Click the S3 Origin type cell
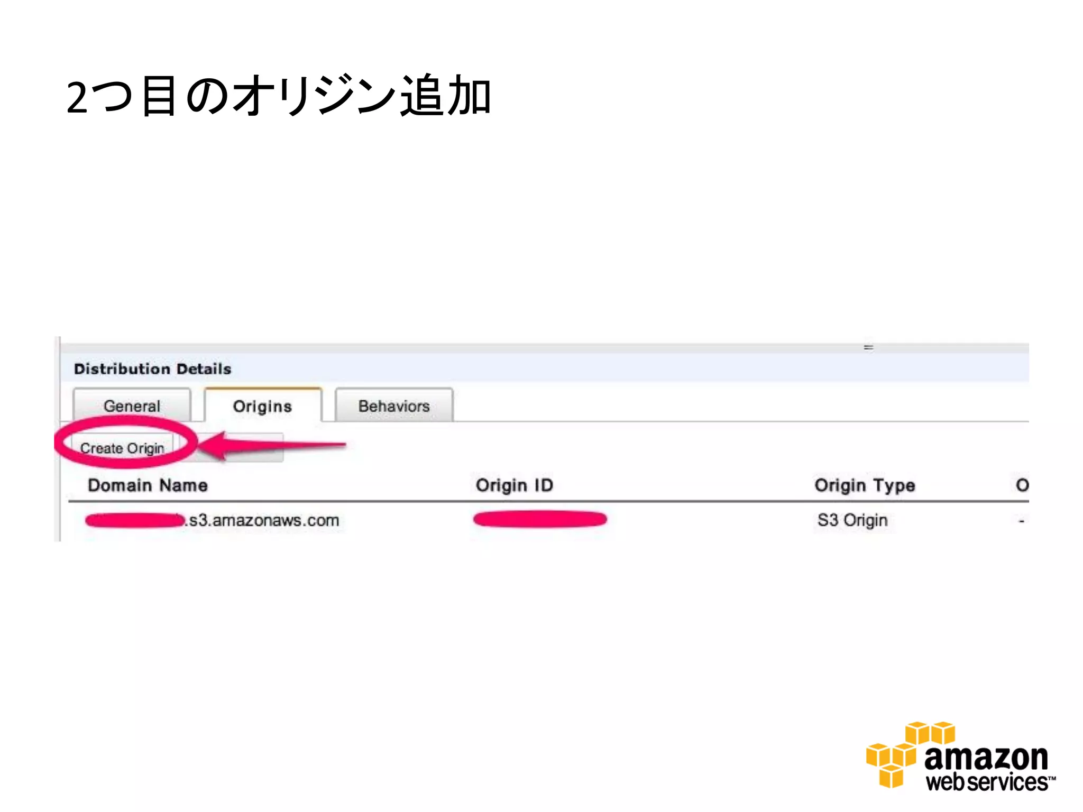The width and height of the screenshot is (1083, 812). click(852, 520)
